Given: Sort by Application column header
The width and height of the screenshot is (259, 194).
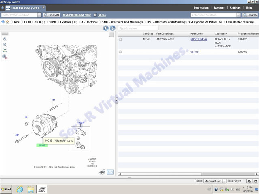Looking at the screenshot, I should [x=221, y=34].
